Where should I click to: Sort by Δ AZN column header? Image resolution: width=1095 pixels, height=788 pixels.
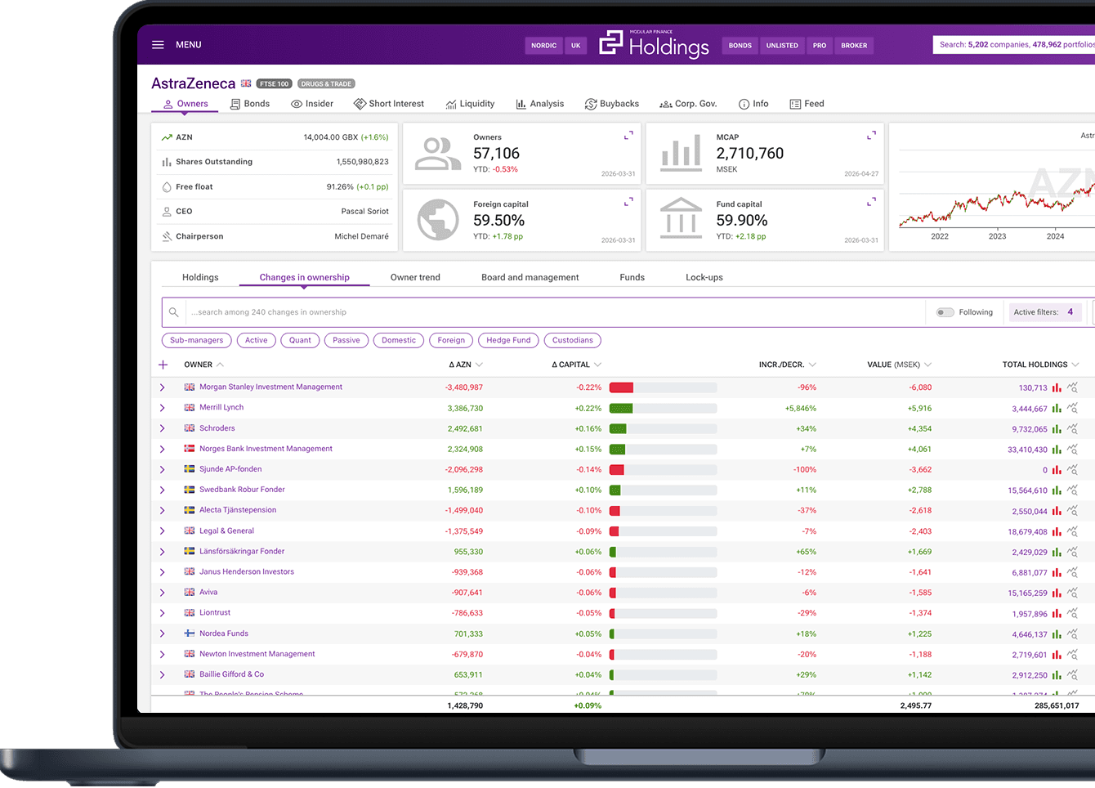[466, 365]
